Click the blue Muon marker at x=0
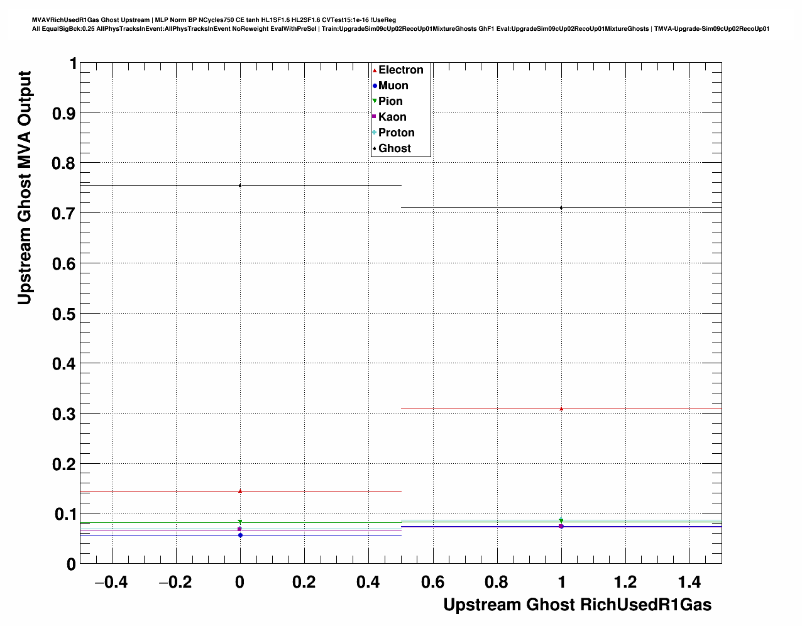802x626 pixels. tap(240, 535)
